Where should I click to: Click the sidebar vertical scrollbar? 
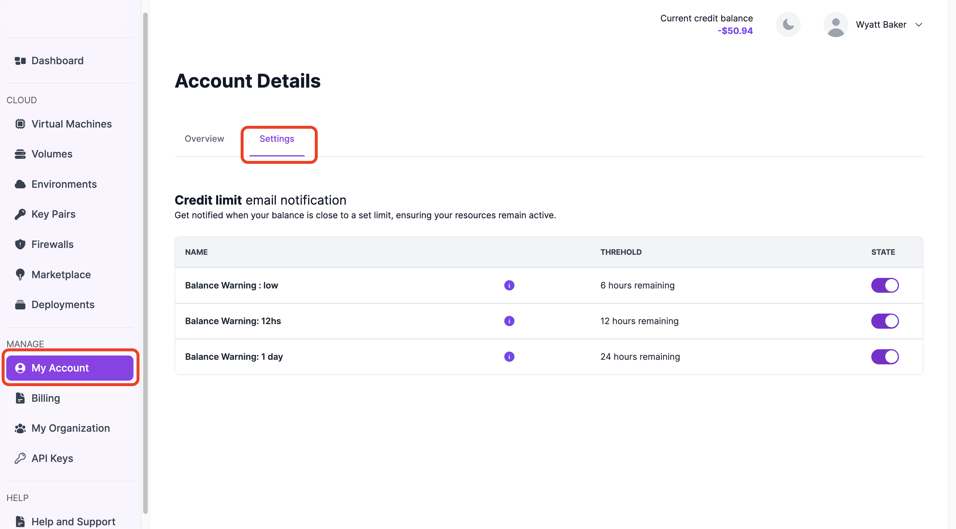(145, 260)
